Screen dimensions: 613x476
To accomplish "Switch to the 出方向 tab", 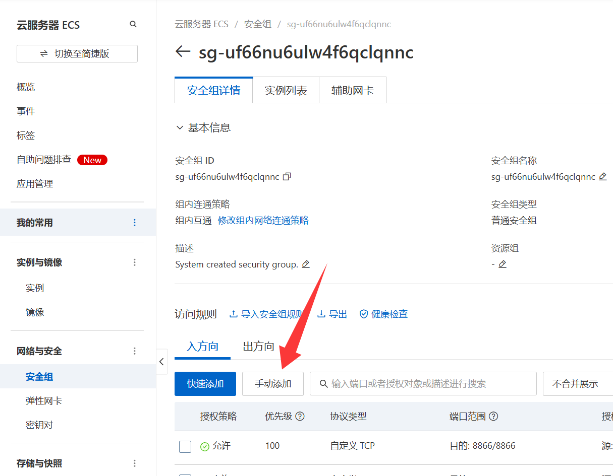I will pos(259,347).
